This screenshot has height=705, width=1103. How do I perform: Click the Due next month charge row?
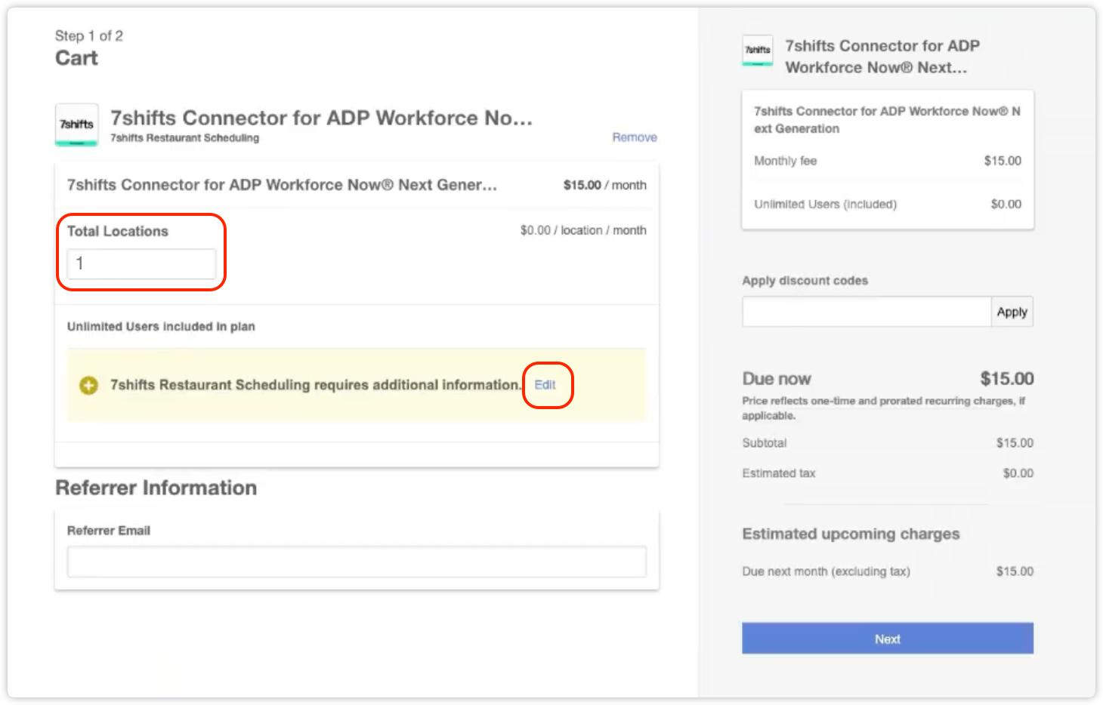click(x=887, y=571)
